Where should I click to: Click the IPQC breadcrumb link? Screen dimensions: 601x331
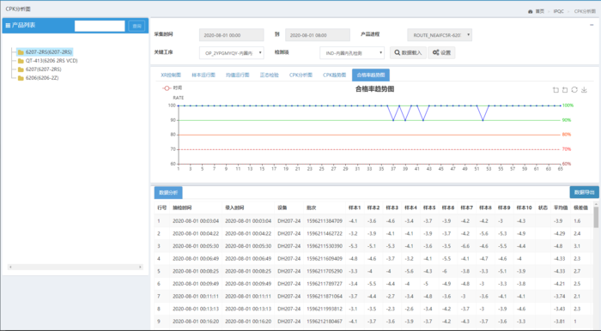558,11
